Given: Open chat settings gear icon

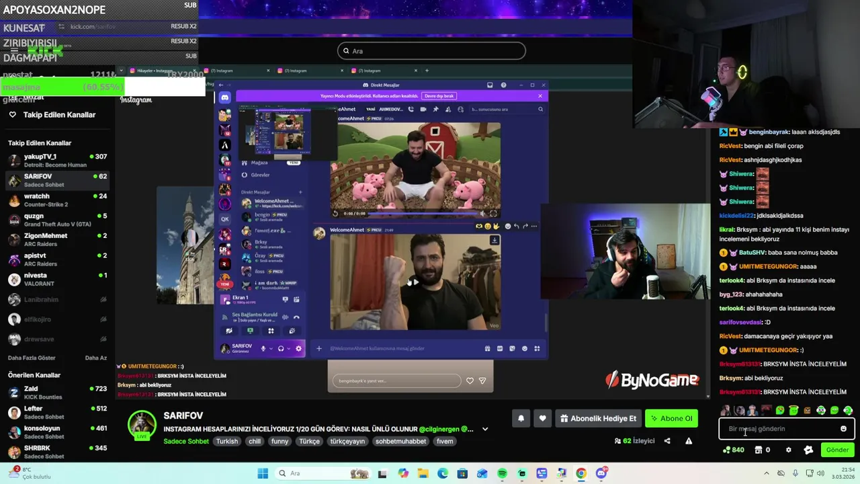Looking at the screenshot, I should click(788, 450).
